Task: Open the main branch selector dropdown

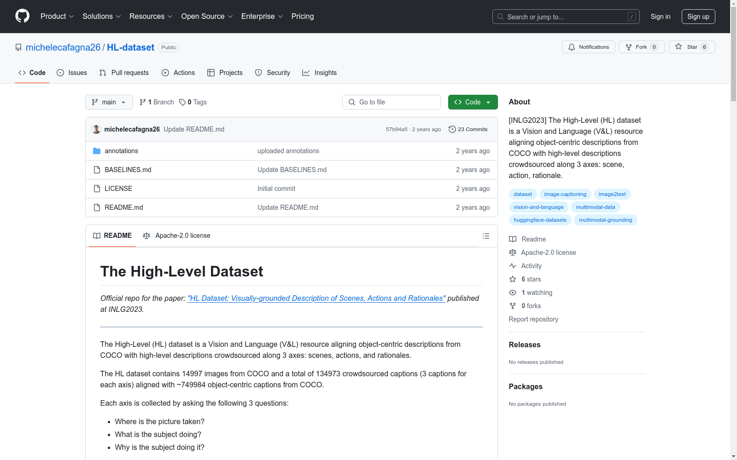Action: 109,102
